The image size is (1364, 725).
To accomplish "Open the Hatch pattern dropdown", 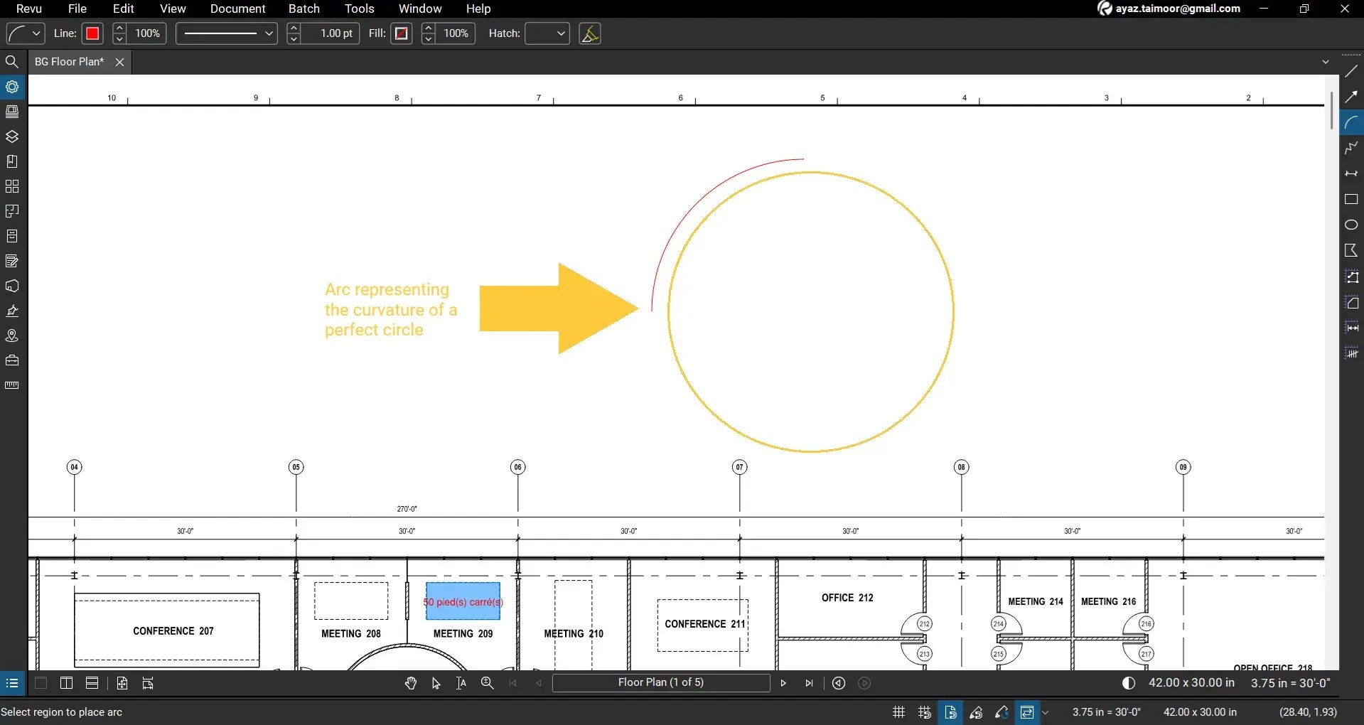I will pyautogui.click(x=560, y=33).
